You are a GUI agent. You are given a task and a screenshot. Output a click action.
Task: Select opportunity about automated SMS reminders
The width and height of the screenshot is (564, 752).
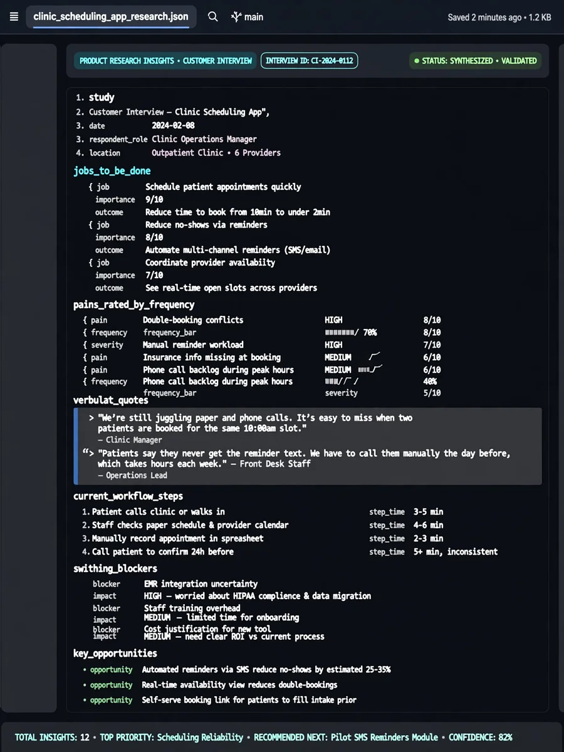point(266,669)
